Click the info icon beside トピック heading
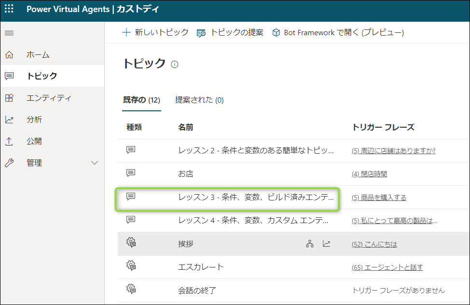 pyautogui.click(x=175, y=65)
